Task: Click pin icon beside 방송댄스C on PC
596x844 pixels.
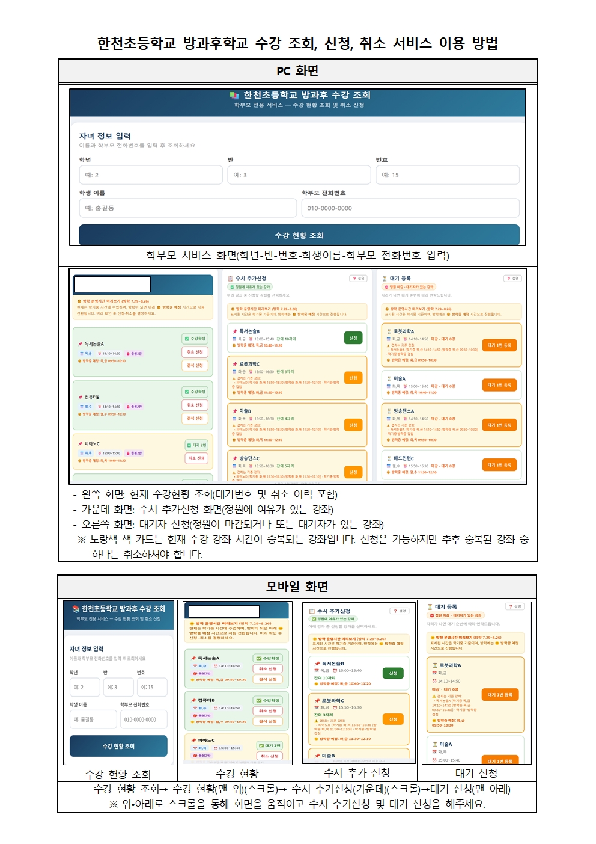Action: click(x=235, y=458)
